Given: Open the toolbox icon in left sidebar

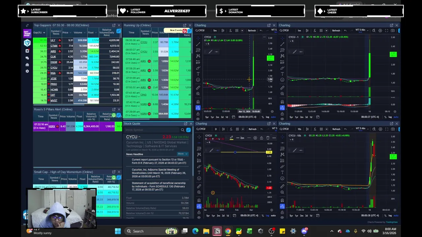Looking at the screenshot, I should [x=27, y=65].
